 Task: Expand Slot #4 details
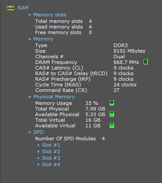(x=39, y=164)
